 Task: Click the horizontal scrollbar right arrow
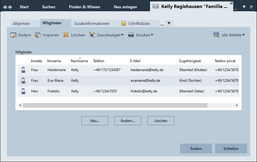(237, 105)
